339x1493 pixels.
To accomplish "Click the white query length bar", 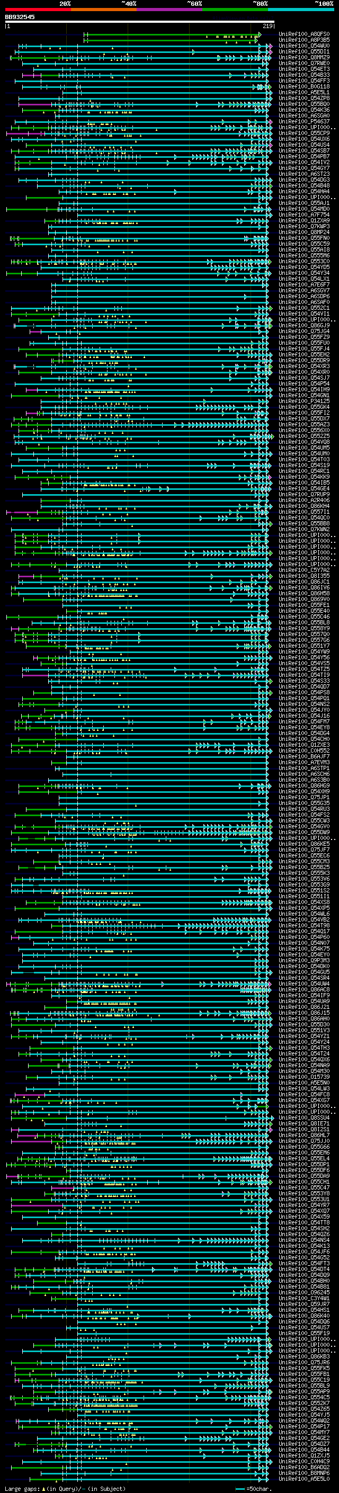I will (x=140, y=21).
